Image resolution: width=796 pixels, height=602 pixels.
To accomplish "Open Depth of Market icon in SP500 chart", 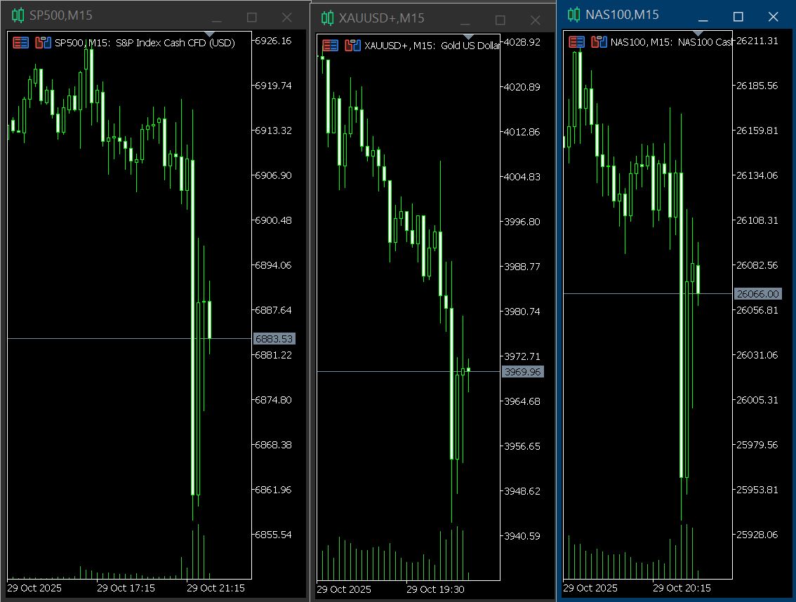I will [21, 43].
